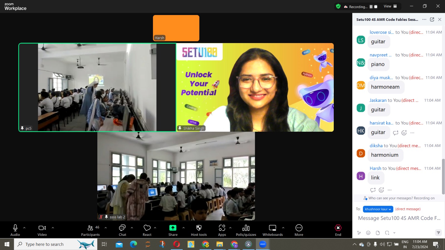Mute the microphone via Audio button
The image size is (445, 250).
coord(15,230)
